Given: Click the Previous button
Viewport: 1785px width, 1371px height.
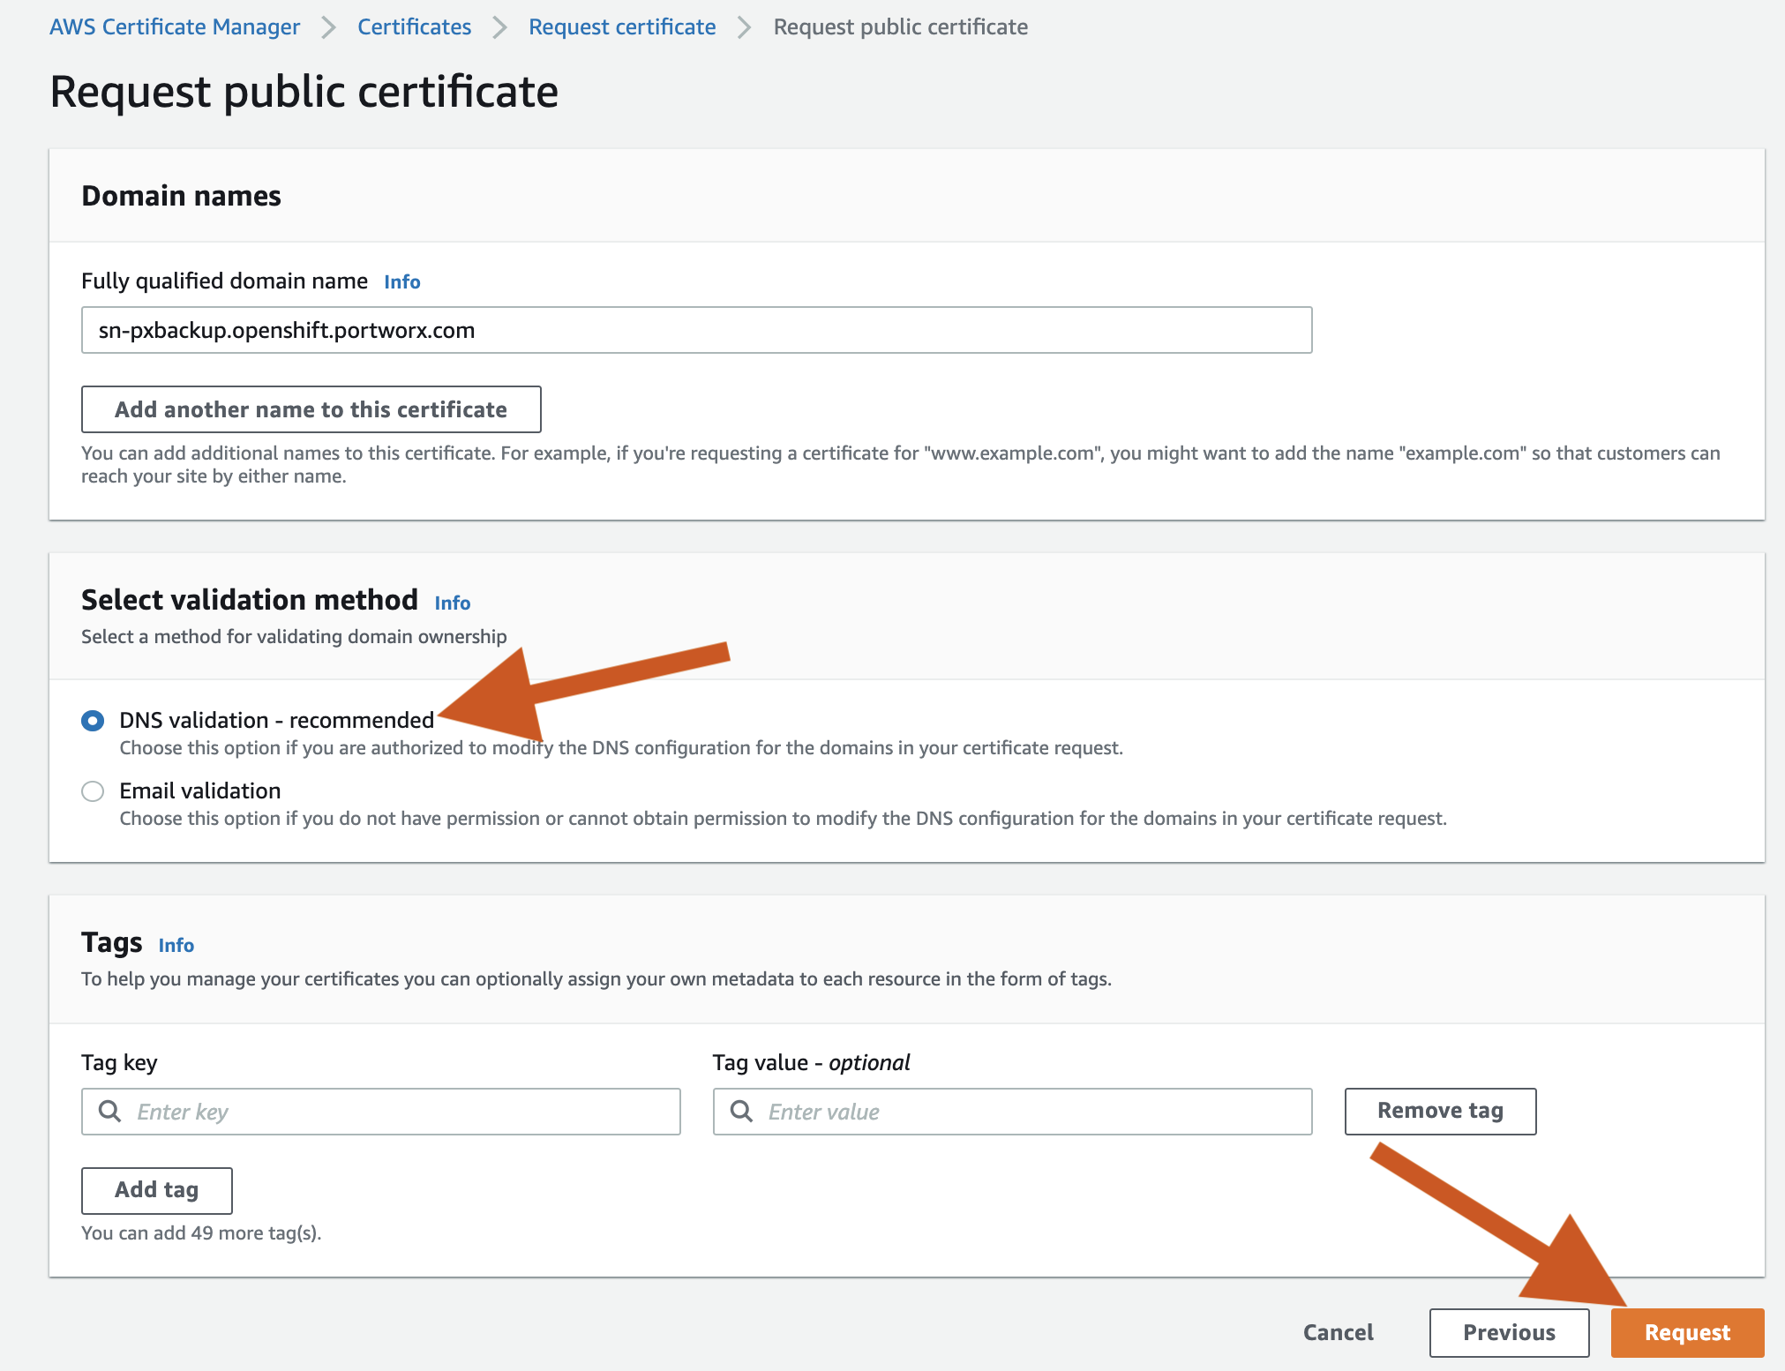Looking at the screenshot, I should (1505, 1332).
